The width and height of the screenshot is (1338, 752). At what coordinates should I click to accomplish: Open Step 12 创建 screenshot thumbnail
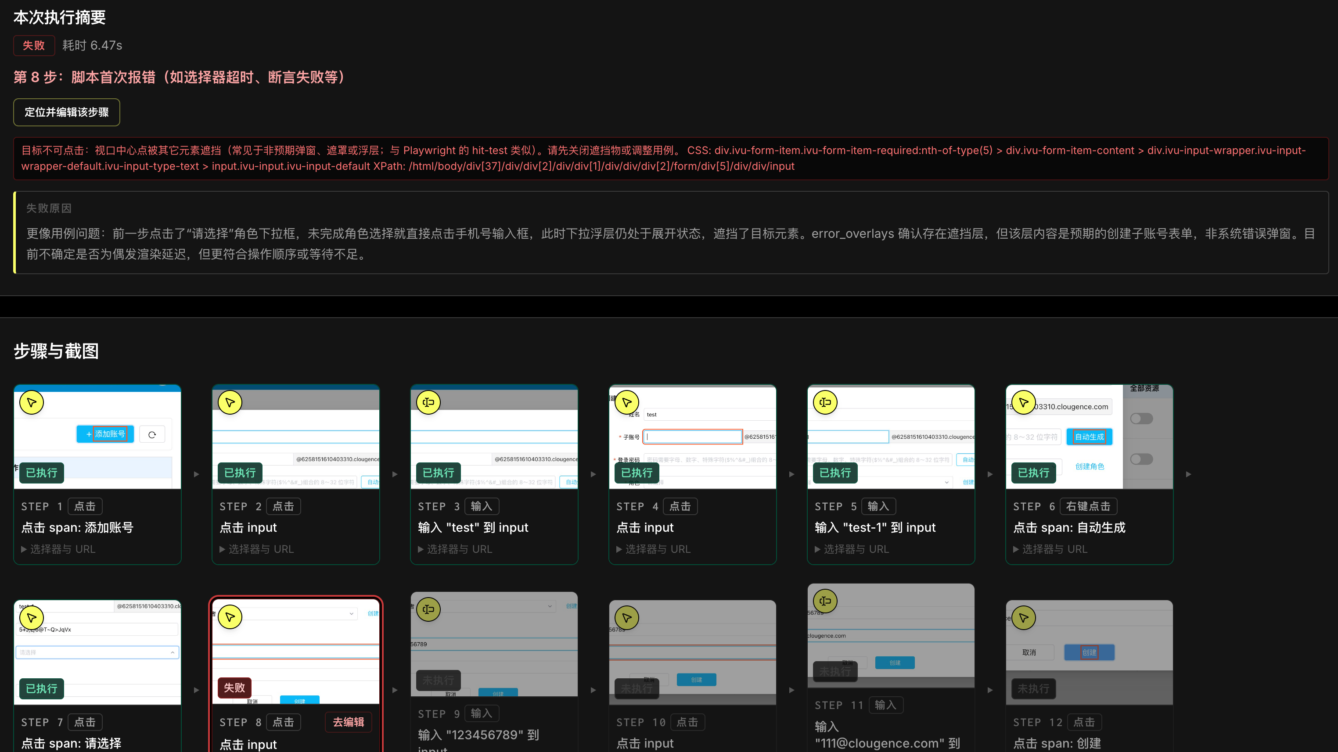tap(1089, 652)
